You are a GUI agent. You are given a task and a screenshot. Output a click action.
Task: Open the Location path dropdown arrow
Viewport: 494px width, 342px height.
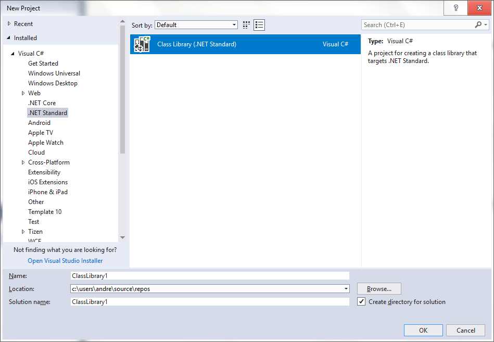pyautogui.click(x=345, y=288)
